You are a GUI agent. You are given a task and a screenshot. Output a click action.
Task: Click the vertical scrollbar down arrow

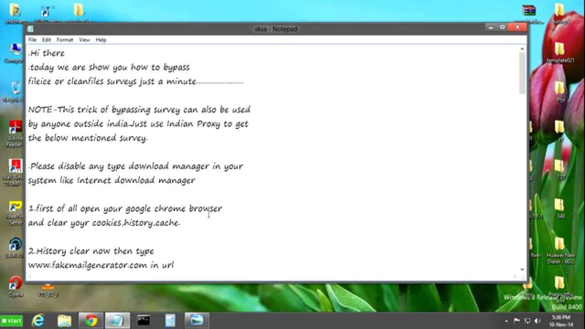click(522, 270)
